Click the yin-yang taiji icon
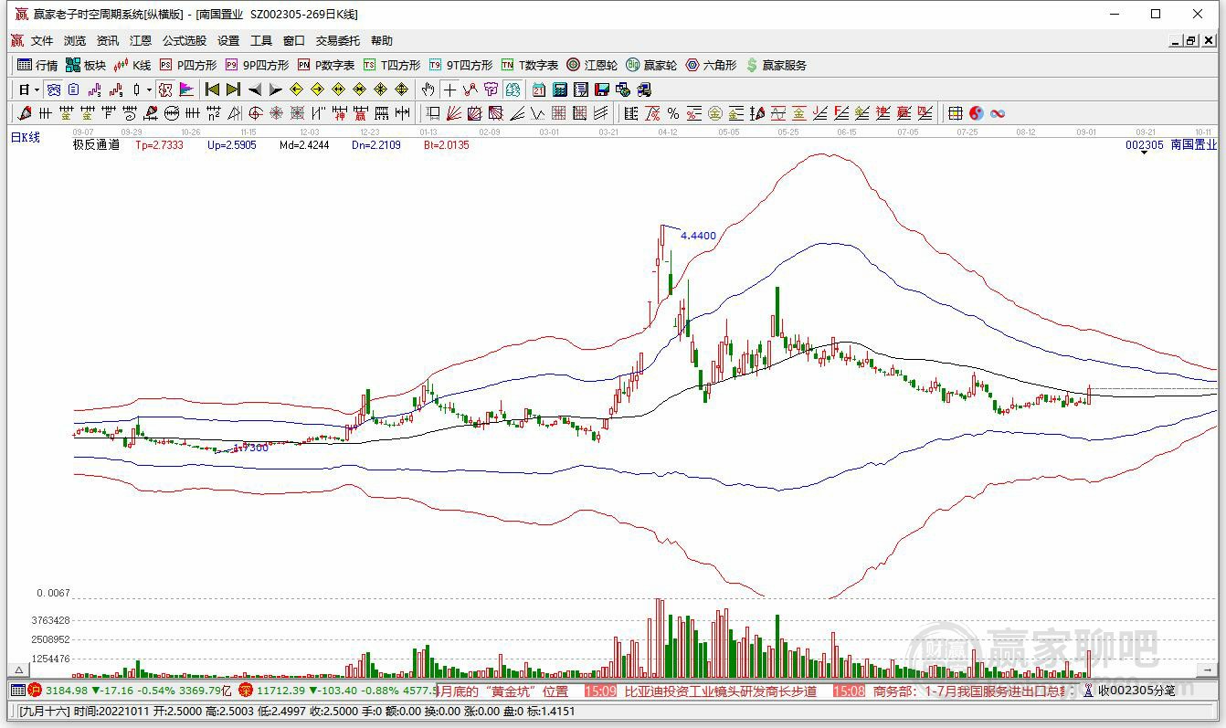This screenshot has height=728, width=1226. pyautogui.click(x=977, y=113)
